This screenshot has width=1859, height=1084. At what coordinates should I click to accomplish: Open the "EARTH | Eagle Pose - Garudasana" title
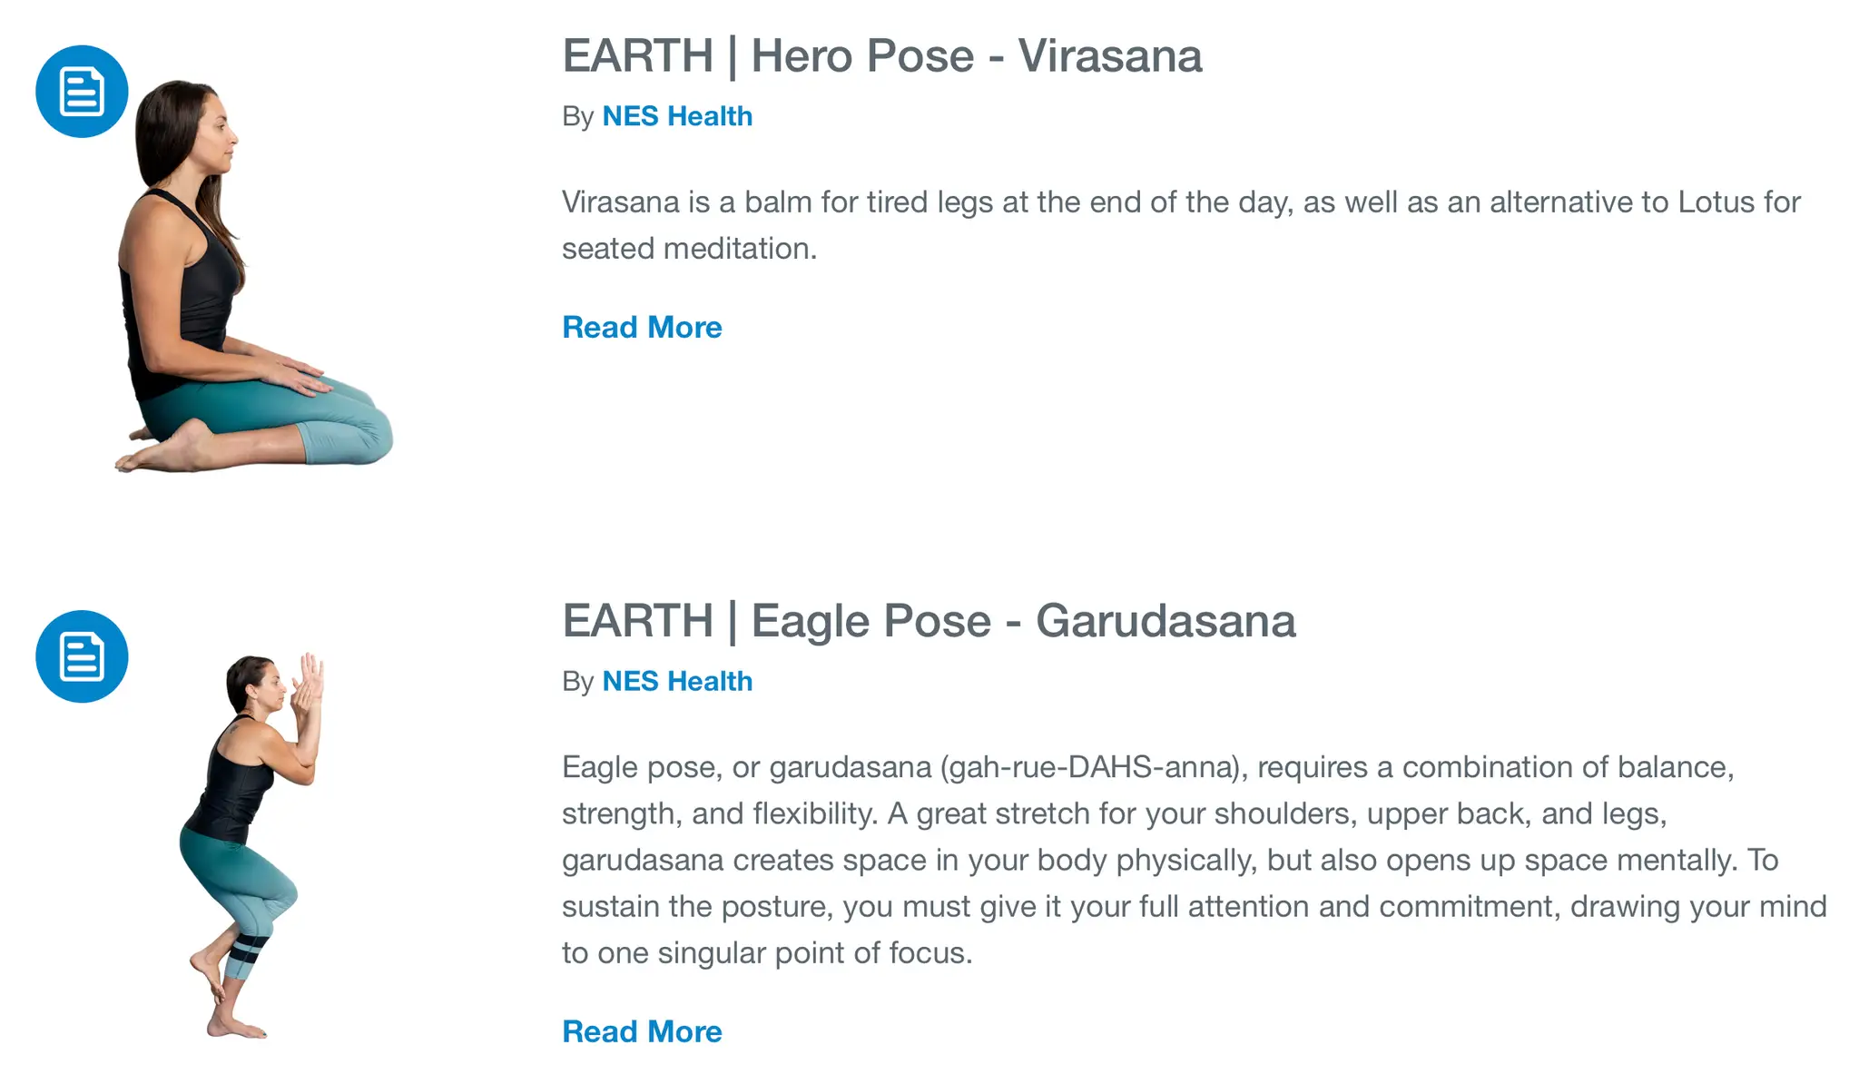[x=928, y=621]
